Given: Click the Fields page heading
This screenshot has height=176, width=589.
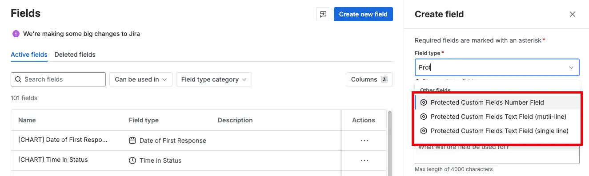Looking at the screenshot, I should 25,13.
